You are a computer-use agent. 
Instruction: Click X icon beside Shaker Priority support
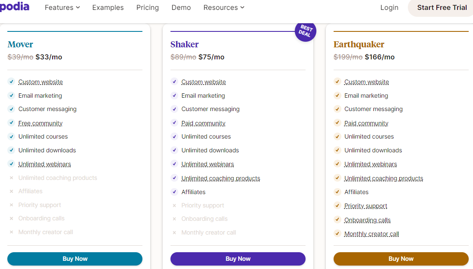tap(174, 205)
